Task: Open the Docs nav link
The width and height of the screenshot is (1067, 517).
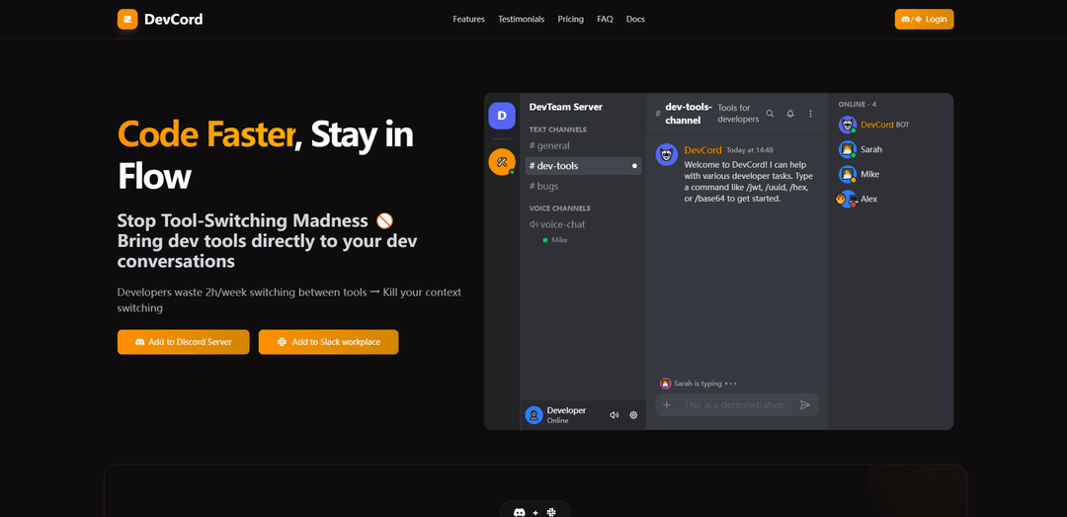Action: tap(635, 19)
